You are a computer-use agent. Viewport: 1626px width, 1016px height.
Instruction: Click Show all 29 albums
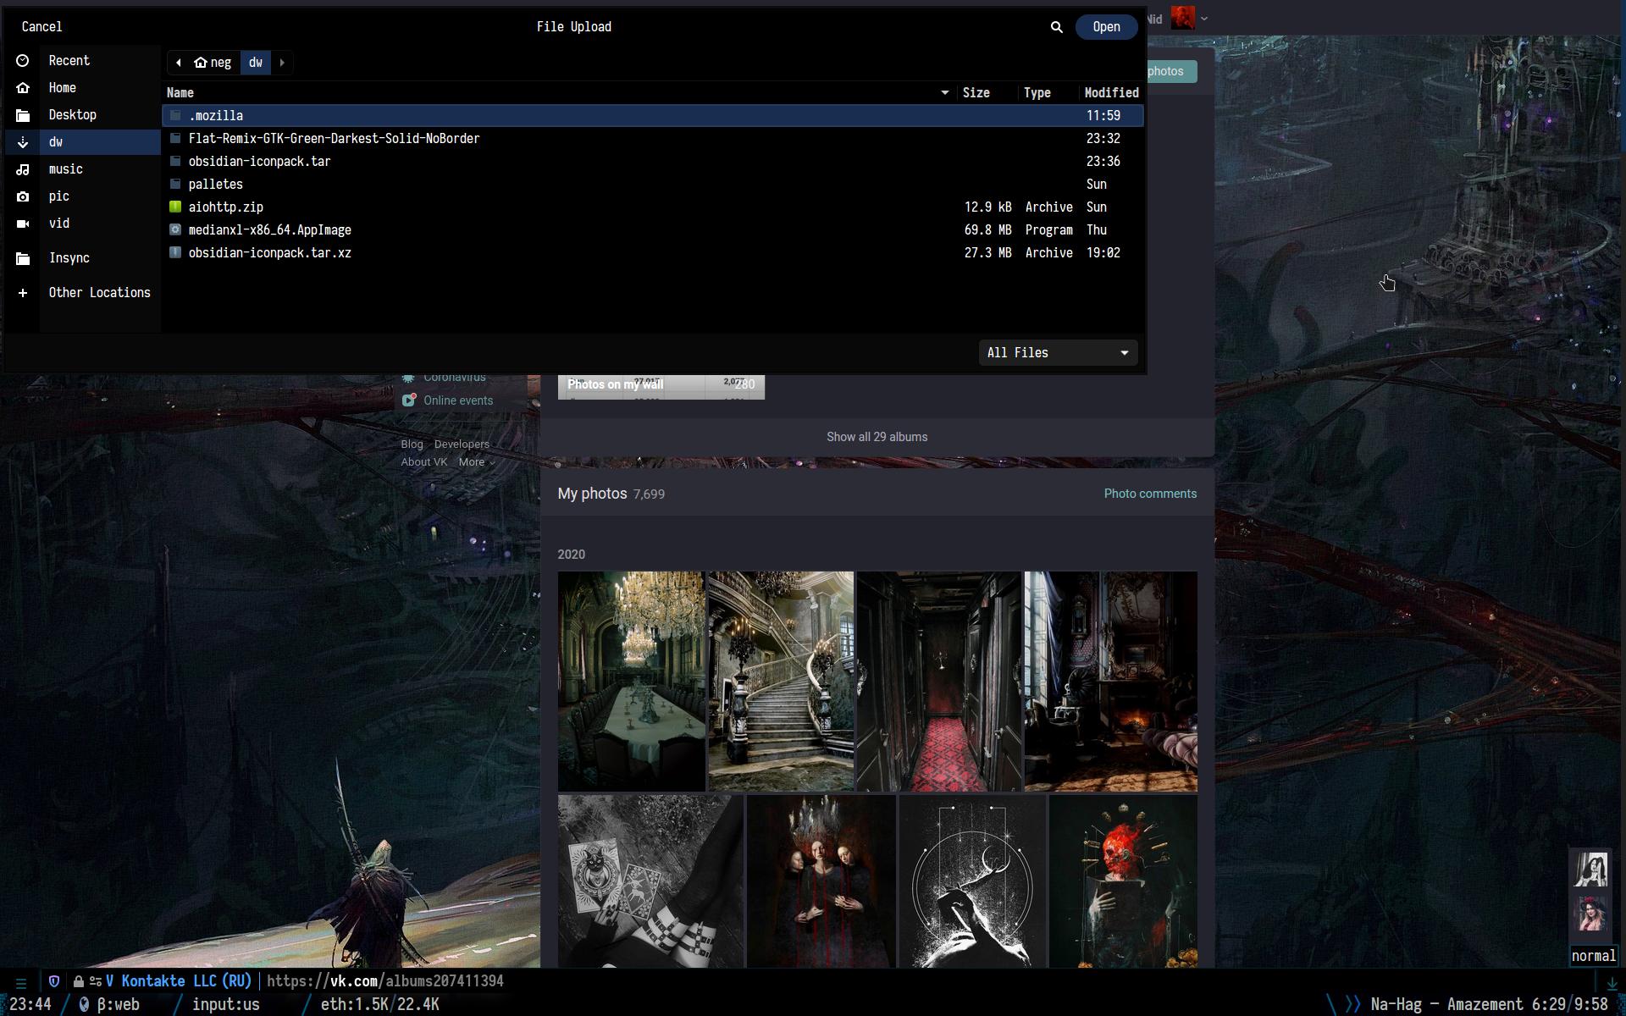click(x=877, y=437)
